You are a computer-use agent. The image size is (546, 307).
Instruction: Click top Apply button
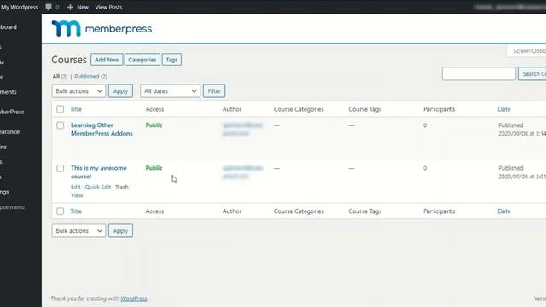(x=120, y=91)
